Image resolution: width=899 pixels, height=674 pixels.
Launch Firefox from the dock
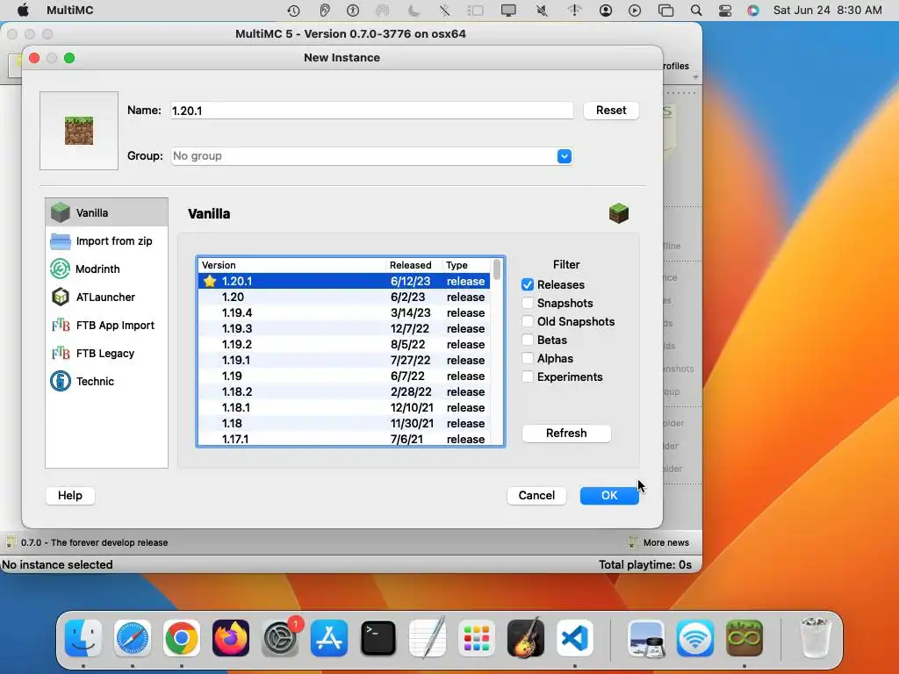(x=231, y=637)
